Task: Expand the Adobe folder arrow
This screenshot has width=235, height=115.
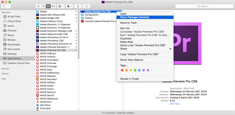Action: [76, 11]
